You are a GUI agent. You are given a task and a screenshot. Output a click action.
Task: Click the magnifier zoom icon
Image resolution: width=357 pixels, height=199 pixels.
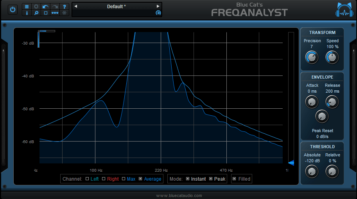[36, 13]
